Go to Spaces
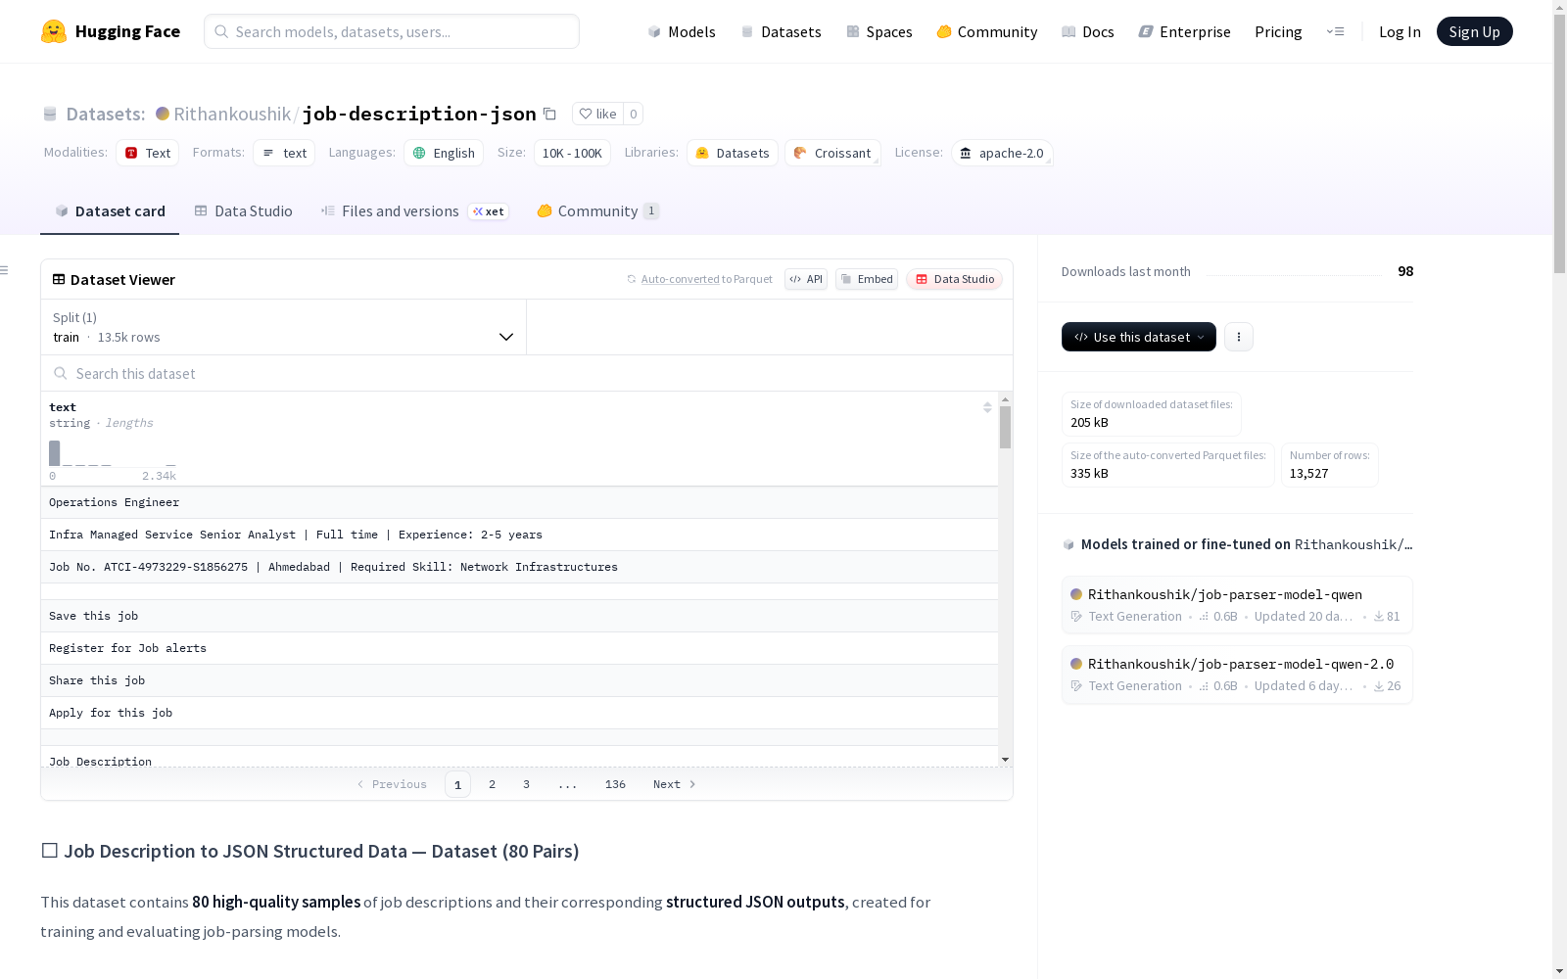 pos(879,31)
